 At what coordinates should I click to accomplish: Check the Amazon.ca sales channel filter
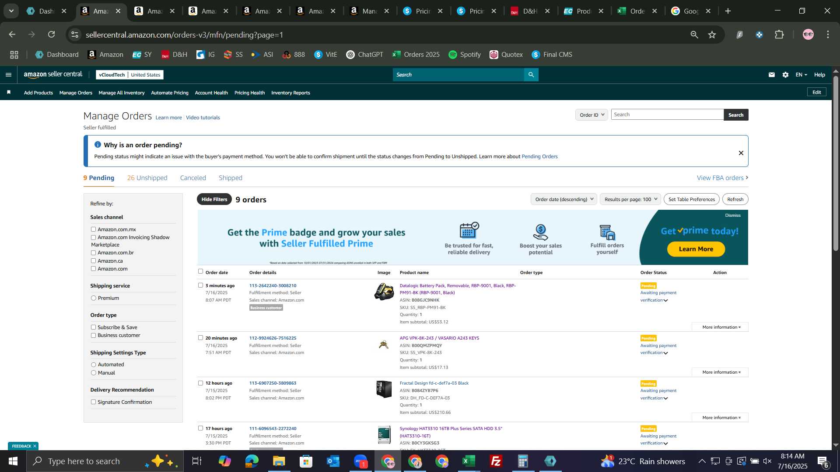point(93,260)
